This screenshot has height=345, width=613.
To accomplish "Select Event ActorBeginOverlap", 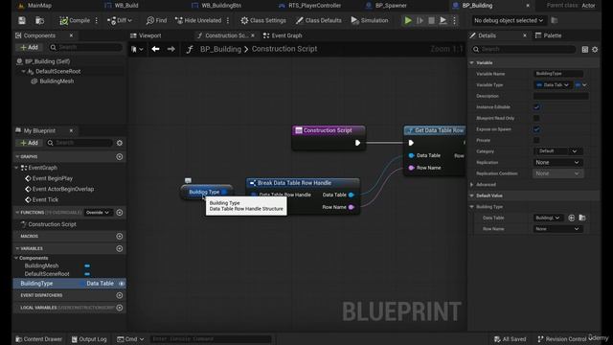I will [x=63, y=189].
